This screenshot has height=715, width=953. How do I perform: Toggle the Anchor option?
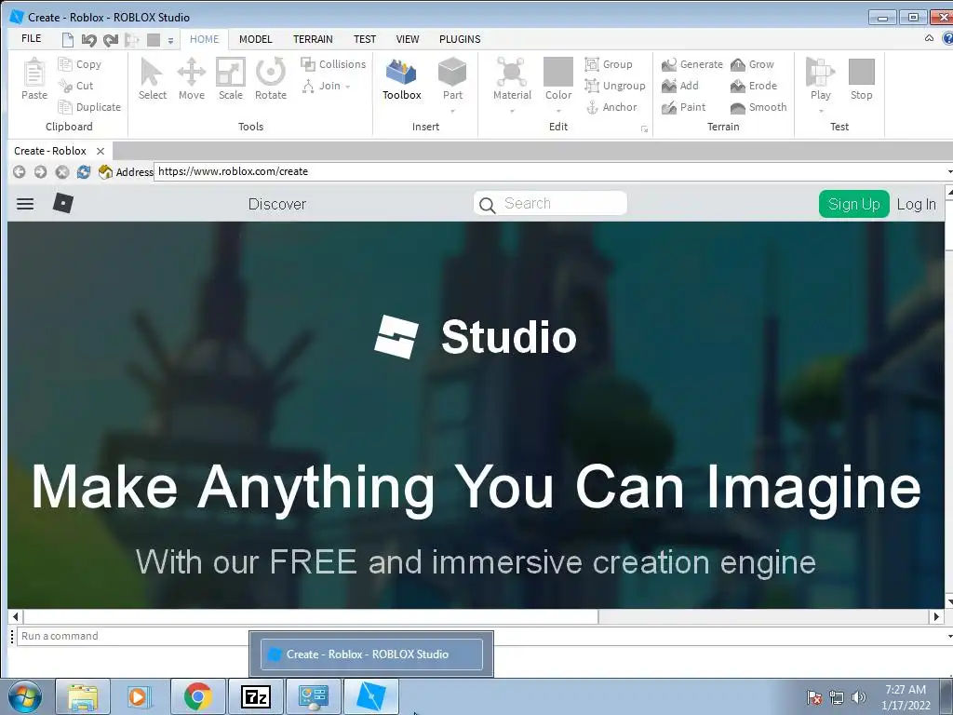[611, 107]
